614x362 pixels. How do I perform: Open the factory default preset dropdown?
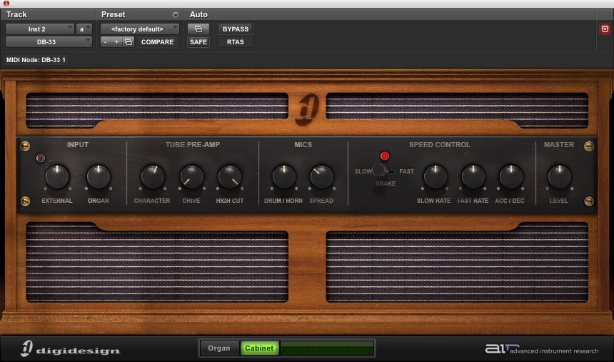tap(140, 29)
